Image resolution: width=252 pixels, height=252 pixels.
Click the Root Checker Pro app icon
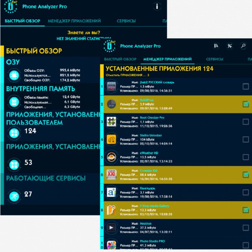click(x=111, y=122)
